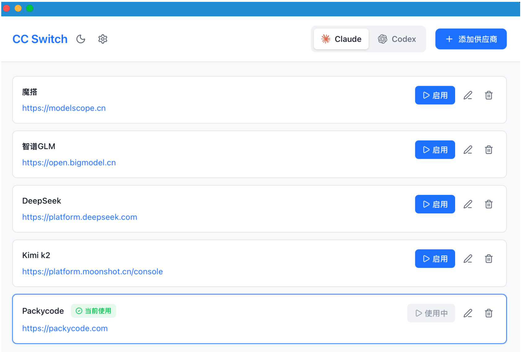522x352 pixels.
Task: Select the Kimi k2 provider name
Action: (36, 255)
